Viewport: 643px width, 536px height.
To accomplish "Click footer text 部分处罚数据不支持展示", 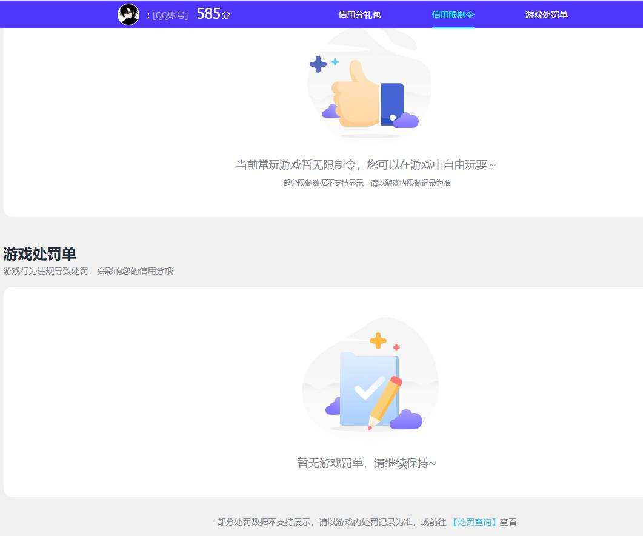I will point(264,522).
